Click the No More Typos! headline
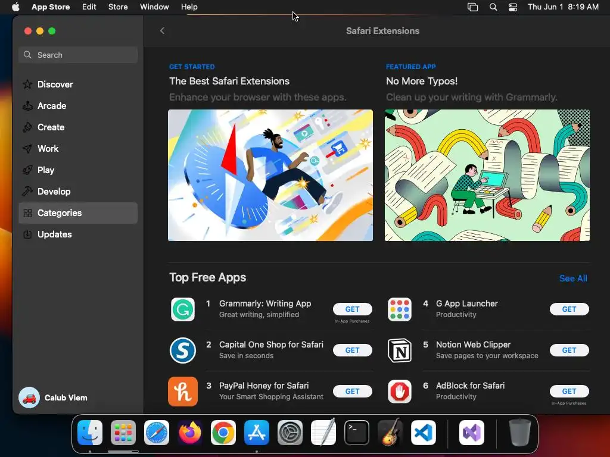Viewport: 610px width, 457px height. coord(422,81)
